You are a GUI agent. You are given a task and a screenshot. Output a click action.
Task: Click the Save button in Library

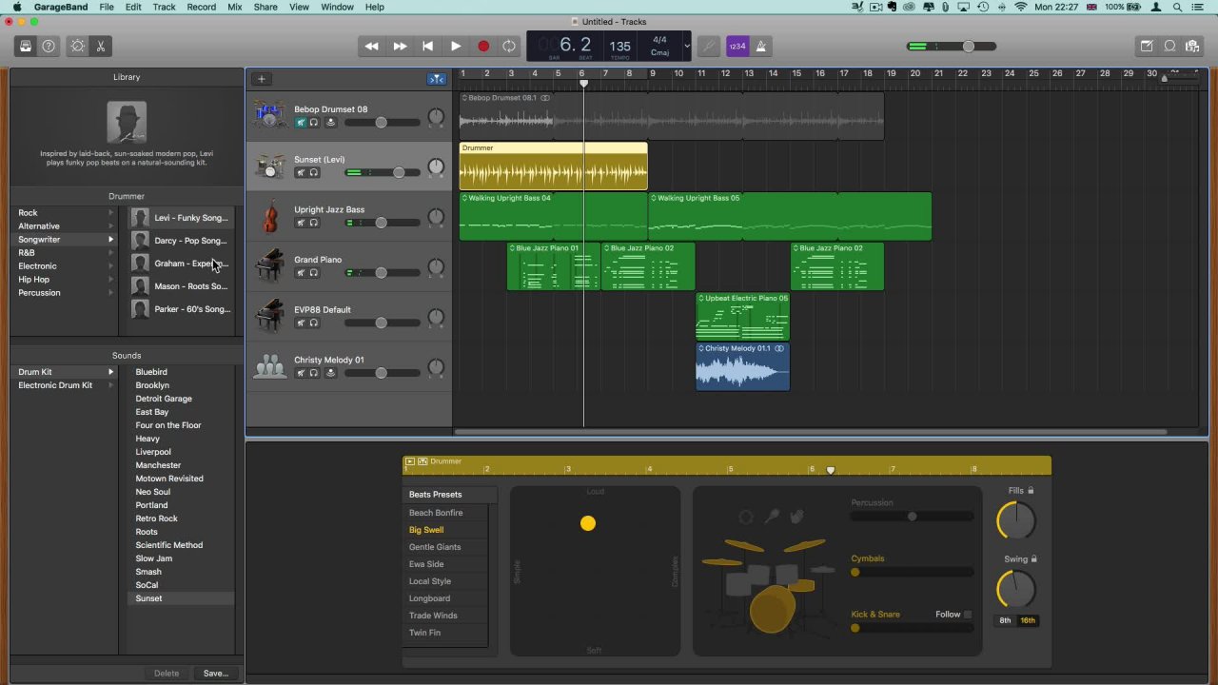click(215, 674)
